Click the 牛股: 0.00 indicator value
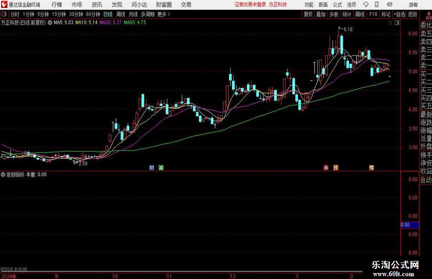This screenshot has width=432, height=279. coord(37,175)
